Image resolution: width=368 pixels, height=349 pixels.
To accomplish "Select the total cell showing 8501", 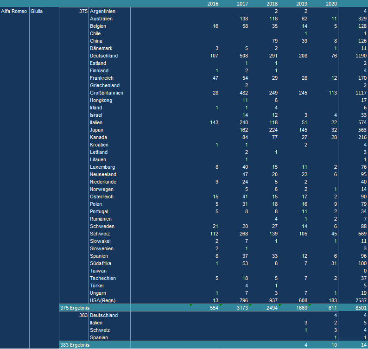I will (360, 308).
